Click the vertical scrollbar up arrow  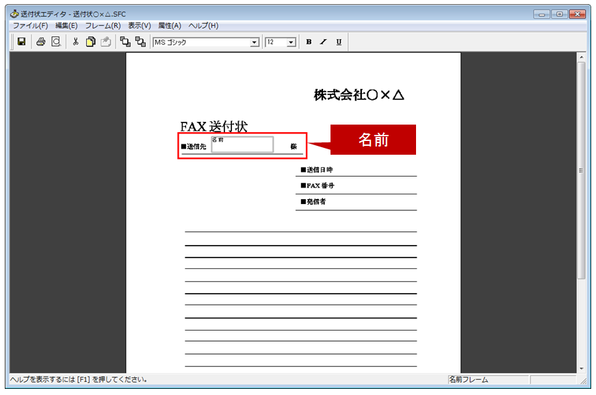pyautogui.click(x=581, y=58)
